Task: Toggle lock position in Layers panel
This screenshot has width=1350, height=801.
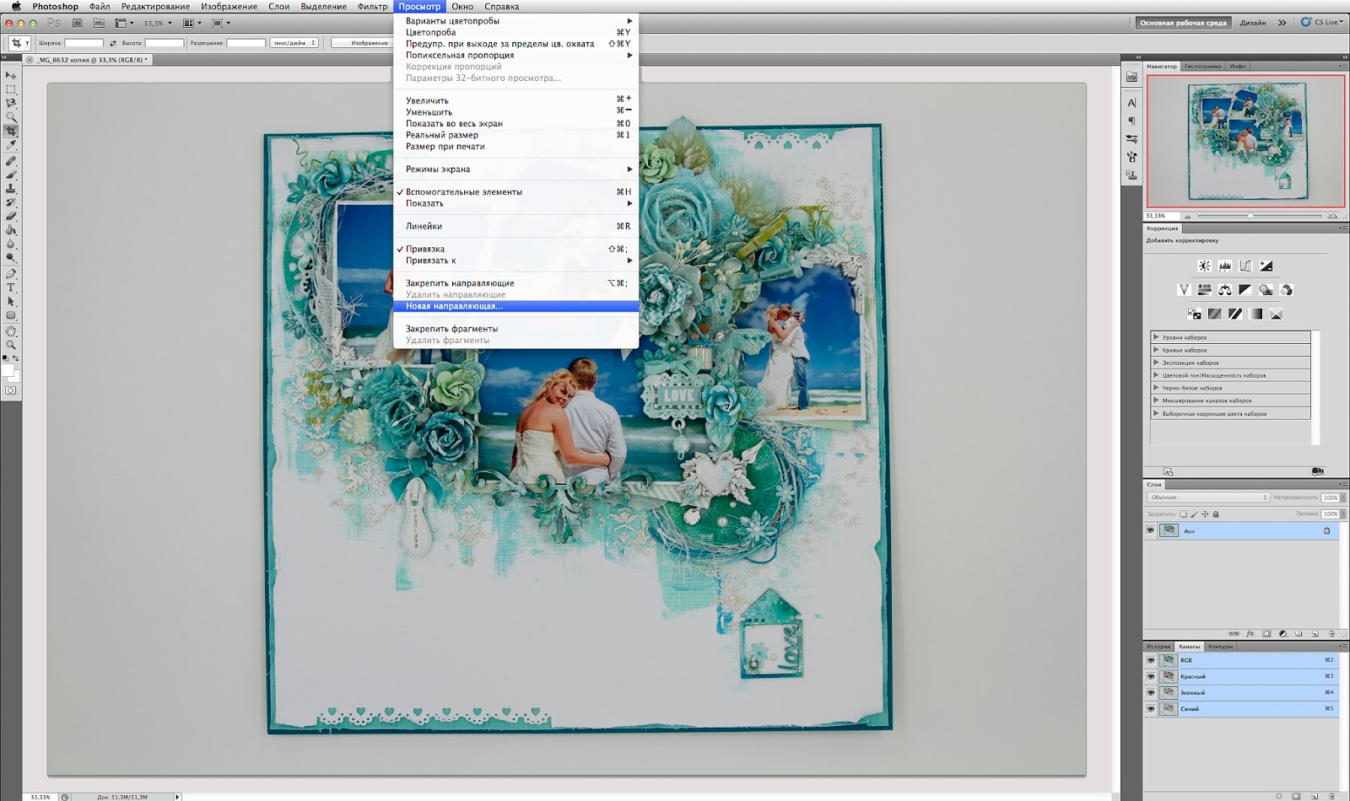Action: coord(1205,513)
